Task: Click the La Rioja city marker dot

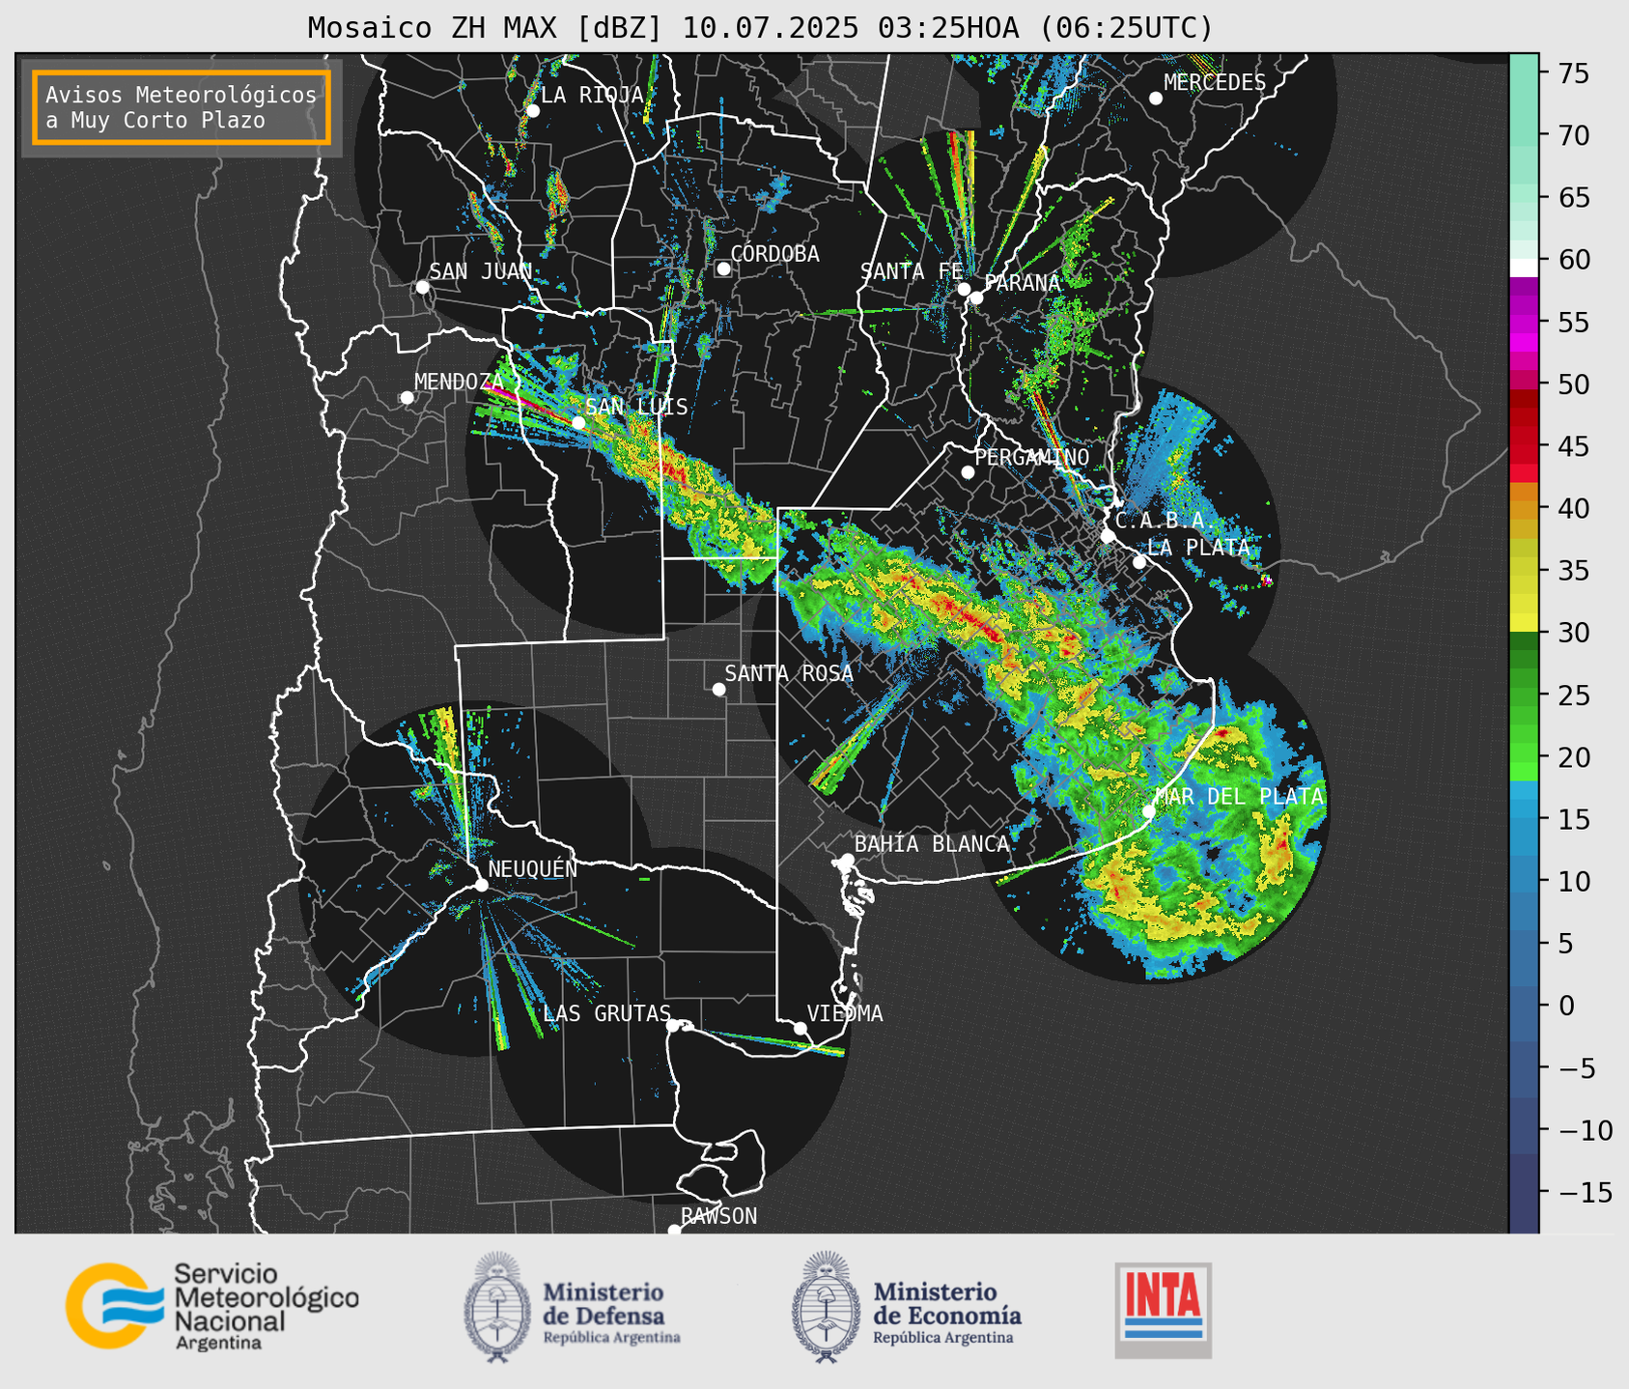Action: click(532, 110)
